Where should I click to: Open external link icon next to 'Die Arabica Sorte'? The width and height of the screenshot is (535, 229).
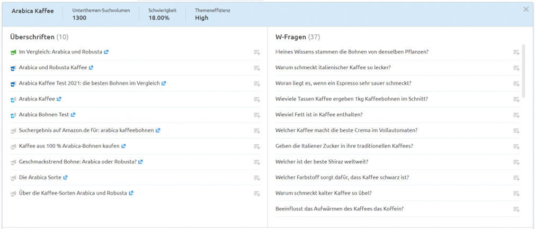coord(66,178)
